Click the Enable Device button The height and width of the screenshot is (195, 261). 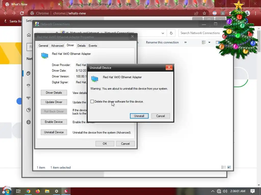tap(54, 122)
